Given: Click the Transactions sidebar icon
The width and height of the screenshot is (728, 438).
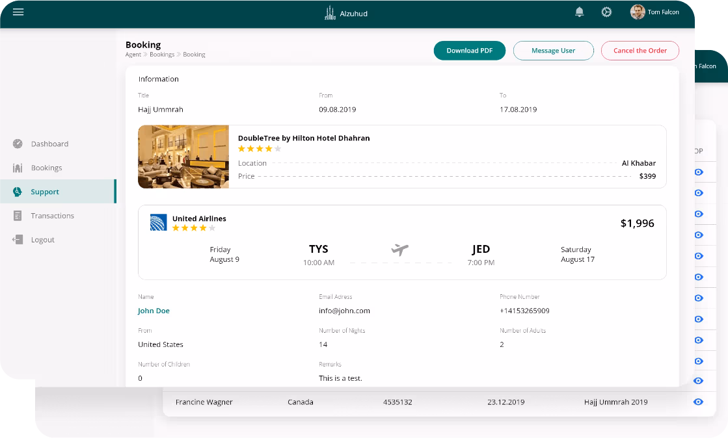Looking at the screenshot, I should point(18,216).
